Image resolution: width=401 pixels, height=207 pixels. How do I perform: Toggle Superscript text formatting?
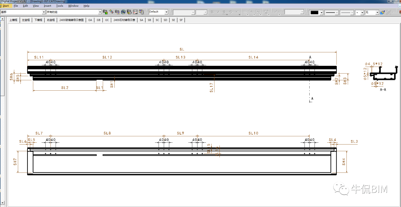pos(237,12)
